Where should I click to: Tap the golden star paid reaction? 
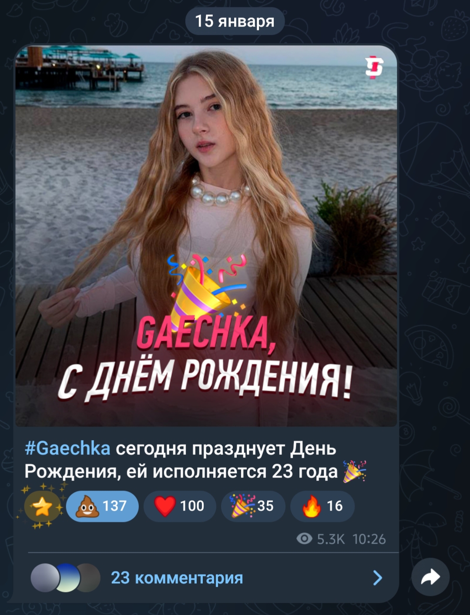42,506
